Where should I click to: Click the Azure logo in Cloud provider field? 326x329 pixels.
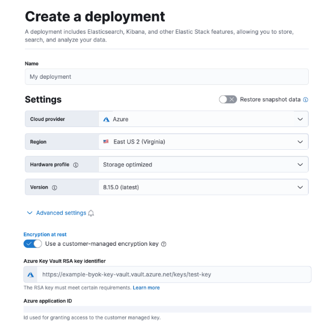coord(106,119)
